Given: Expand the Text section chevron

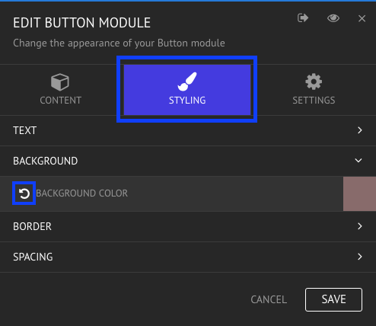Looking at the screenshot, I should coord(359,130).
